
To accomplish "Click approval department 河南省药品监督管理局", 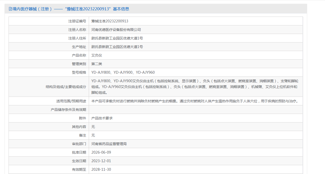I will (x=109, y=144).
